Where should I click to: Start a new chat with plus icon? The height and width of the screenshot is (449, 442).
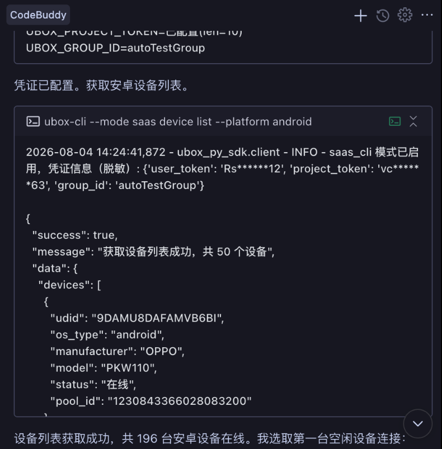tap(360, 16)
